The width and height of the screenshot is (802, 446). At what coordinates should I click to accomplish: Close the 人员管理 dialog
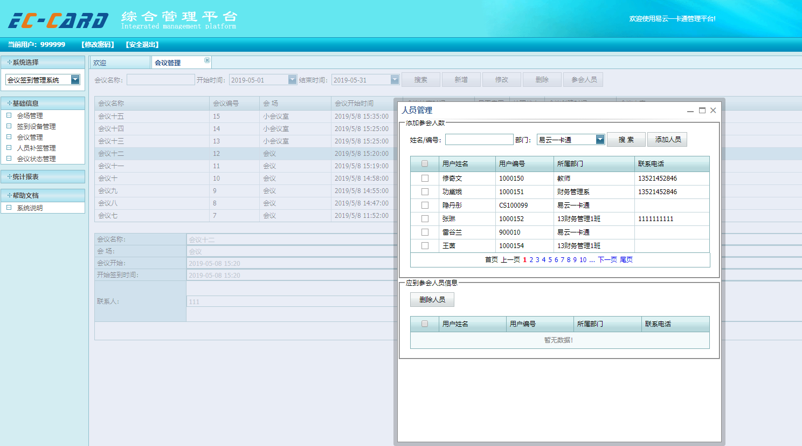[713, 110]
